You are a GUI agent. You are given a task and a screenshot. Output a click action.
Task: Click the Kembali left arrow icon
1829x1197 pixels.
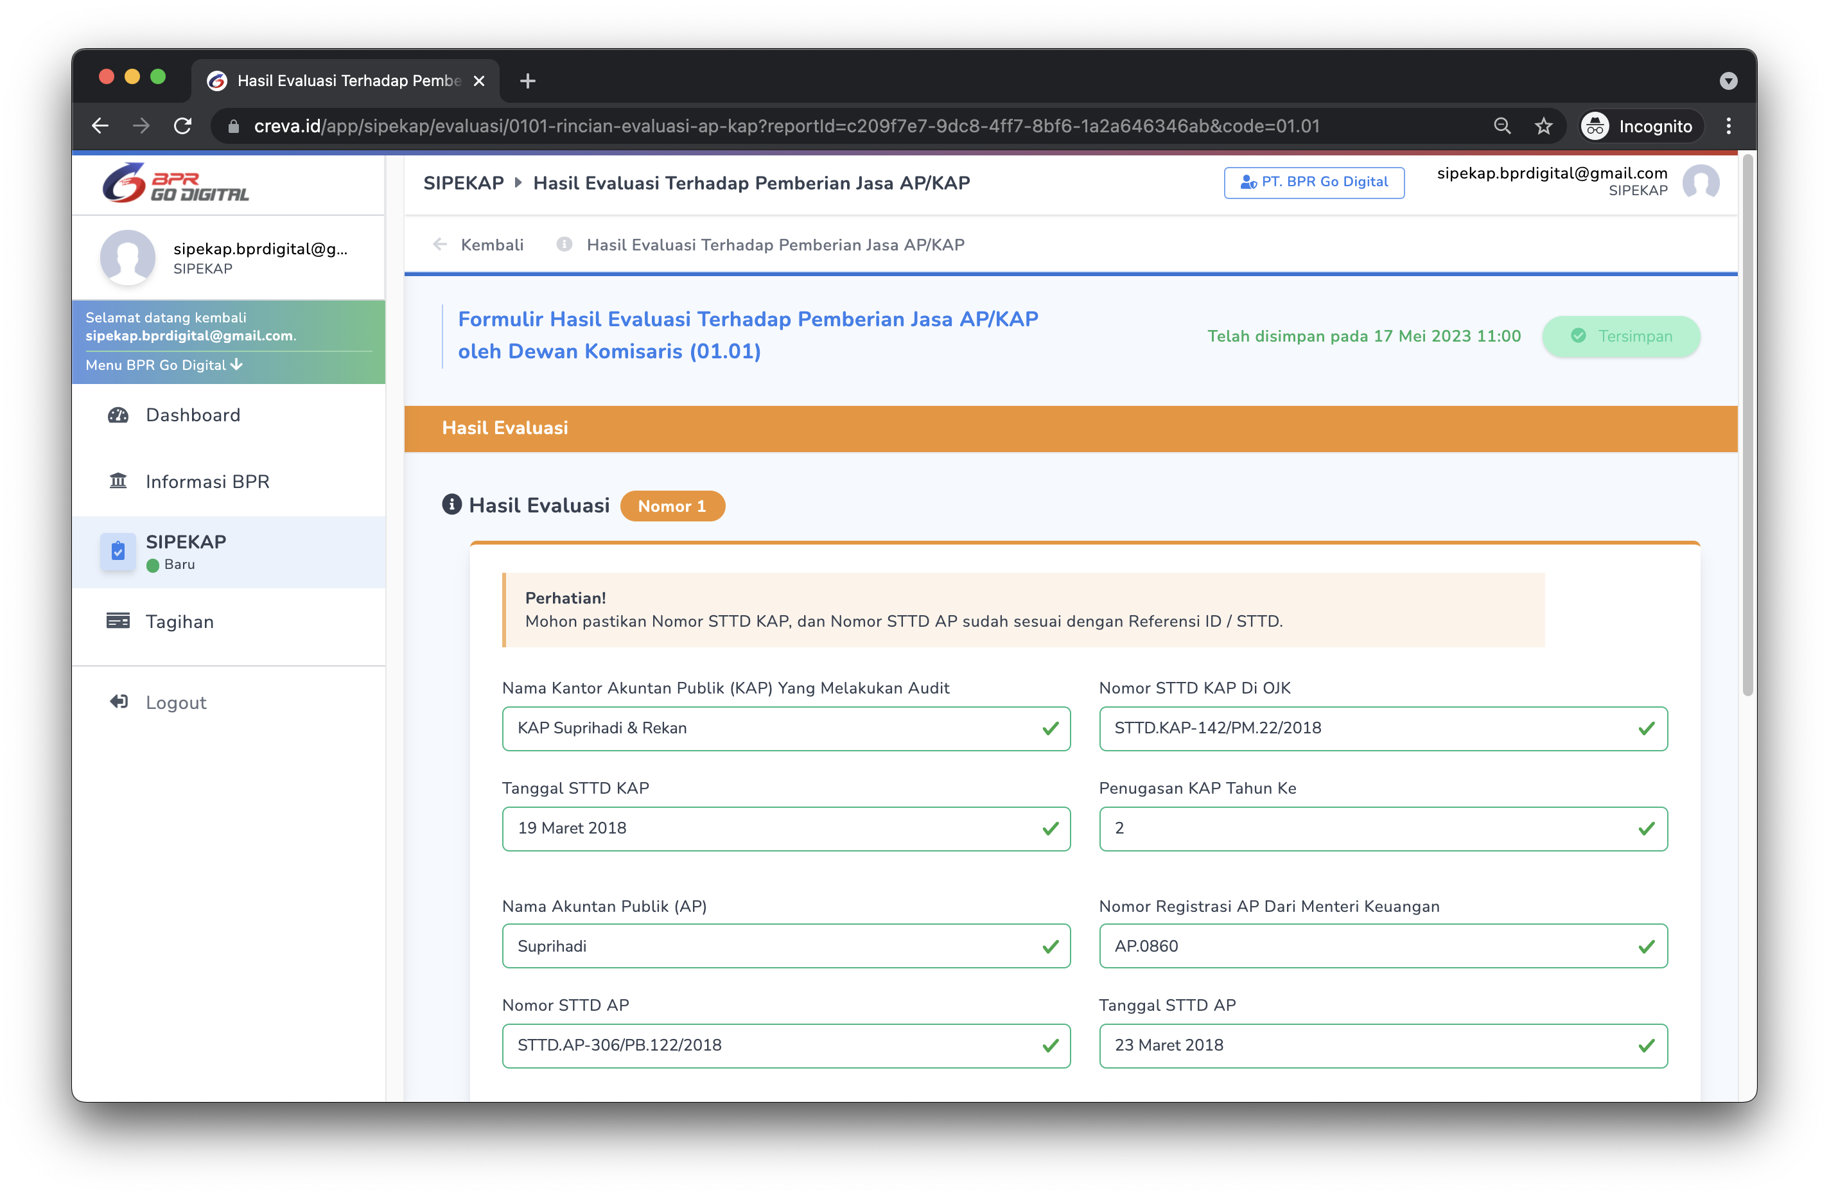(441, 244)
